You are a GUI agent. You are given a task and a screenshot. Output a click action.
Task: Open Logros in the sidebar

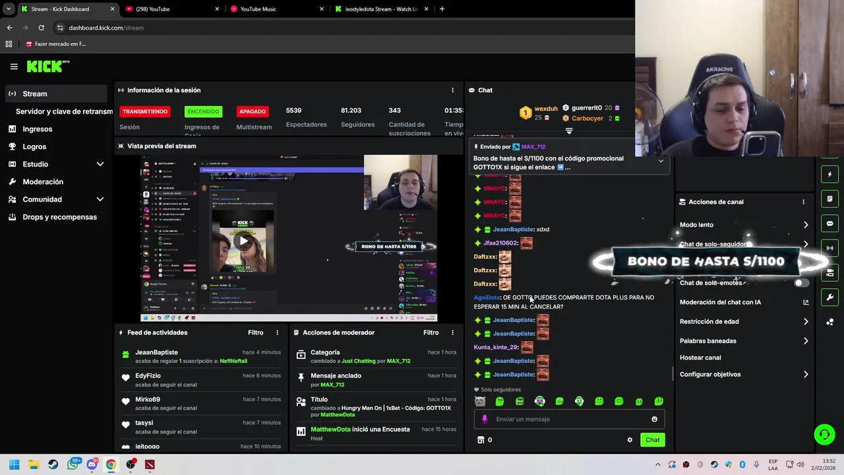pyautogui.click(x=34, y=147)
